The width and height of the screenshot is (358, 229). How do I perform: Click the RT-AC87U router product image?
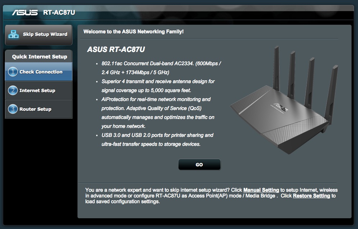click(x=284, y=100)
